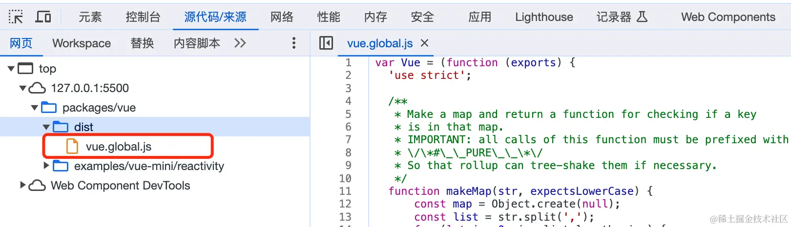Image resolution: width=791 pixels, height=227 pixels.
Task: Switch to the 性能 tab
Action: [x=329, y=17]
